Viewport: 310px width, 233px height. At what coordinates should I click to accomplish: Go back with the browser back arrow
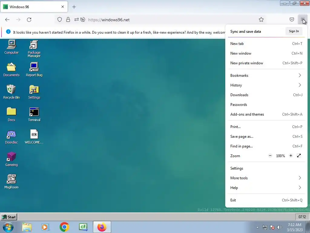7,20
